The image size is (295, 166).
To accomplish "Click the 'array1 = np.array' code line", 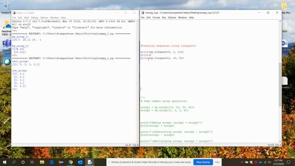I will tap(167, 107).
